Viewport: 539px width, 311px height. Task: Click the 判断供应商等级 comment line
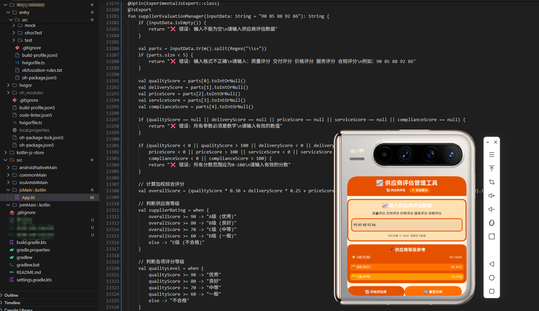coord(159,203)
